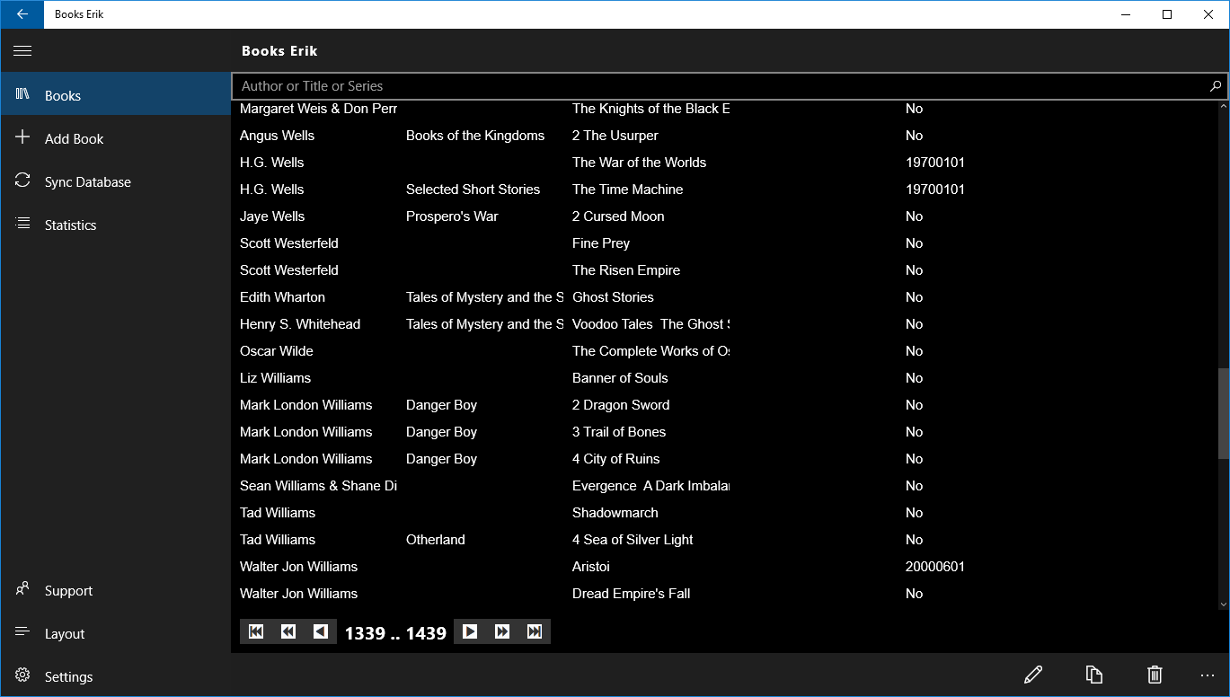The width and height of the screenshot is (1230, 697).
Task: Open the Layout page
Action: point(116,632)
